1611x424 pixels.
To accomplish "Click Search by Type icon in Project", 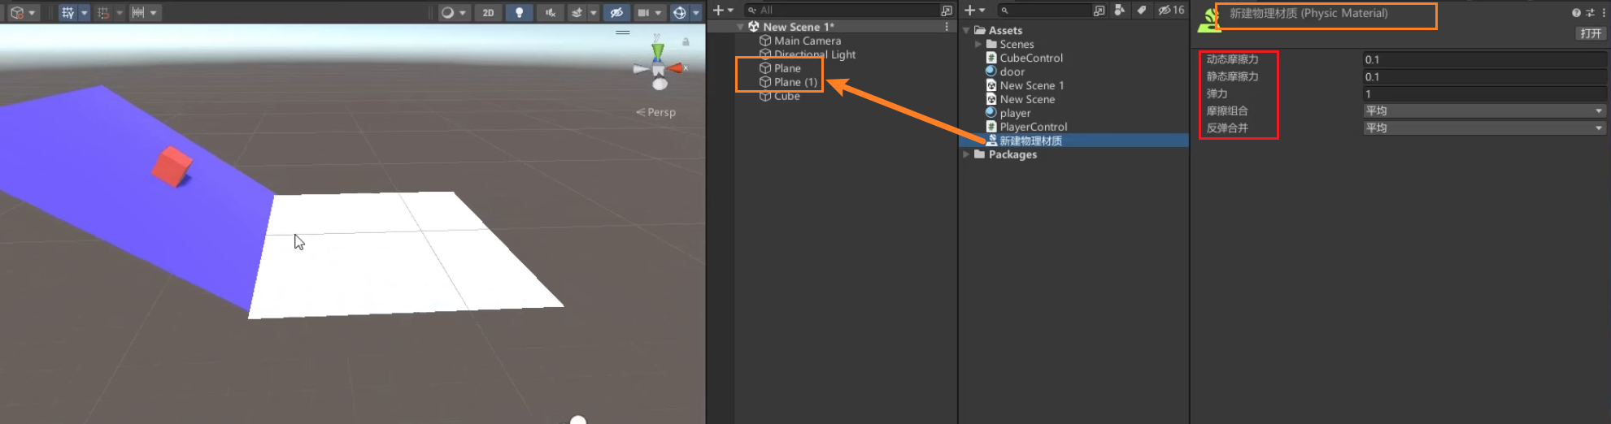I will click(x=1121, y=10).
